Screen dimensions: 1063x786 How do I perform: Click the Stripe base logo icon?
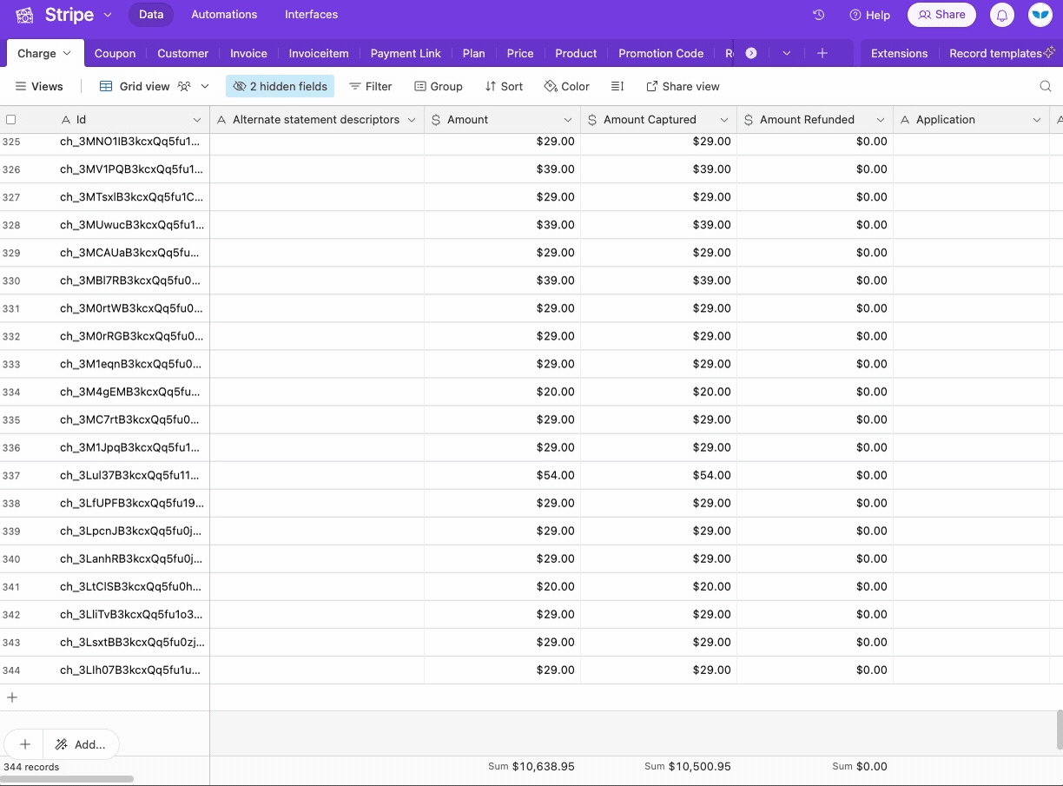[x=24, y=15]
